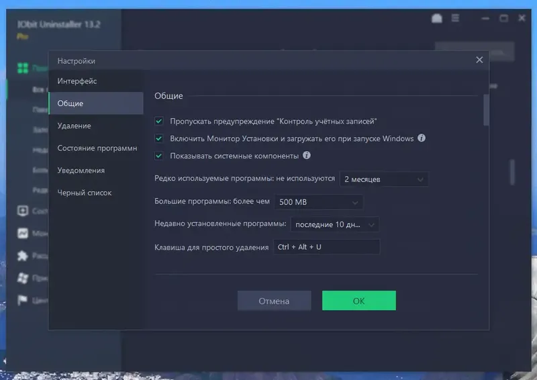Close the Настройки dialog with X
Image resolution: width=537 pixels, height=380 pixels.
click(479, 60)
